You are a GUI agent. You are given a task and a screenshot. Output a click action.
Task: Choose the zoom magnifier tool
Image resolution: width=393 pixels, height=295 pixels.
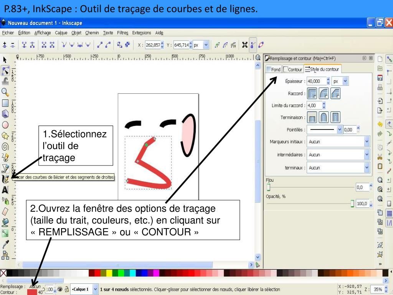(5, 92)
